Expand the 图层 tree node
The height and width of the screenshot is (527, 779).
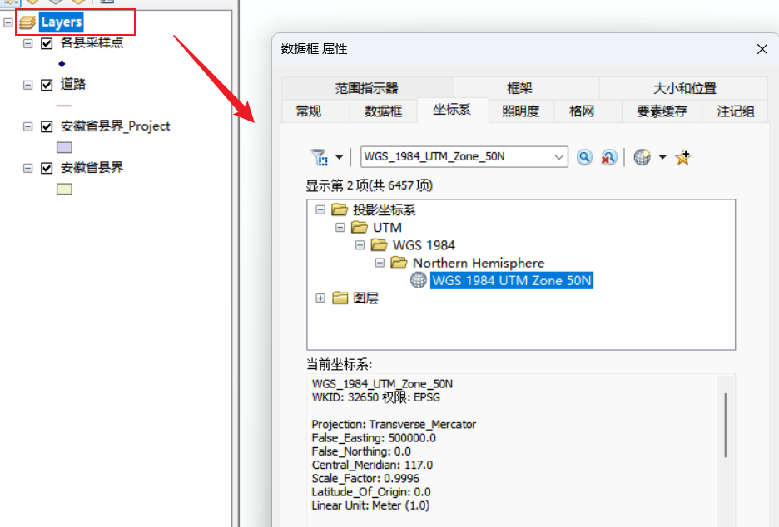320,298
